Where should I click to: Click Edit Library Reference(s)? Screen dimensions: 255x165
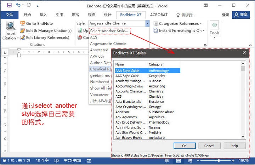(45, 38)
